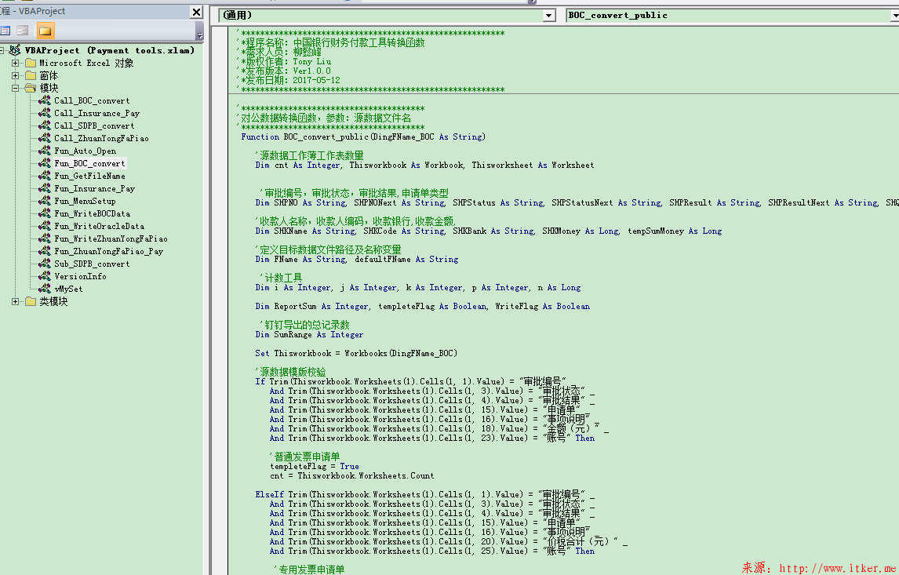Screen dimensions: 899x575
Task: Click the Fun_ZhuanYongFaPiao_Pay module icon
Action: pyautogui.click(x=44, y=251)
